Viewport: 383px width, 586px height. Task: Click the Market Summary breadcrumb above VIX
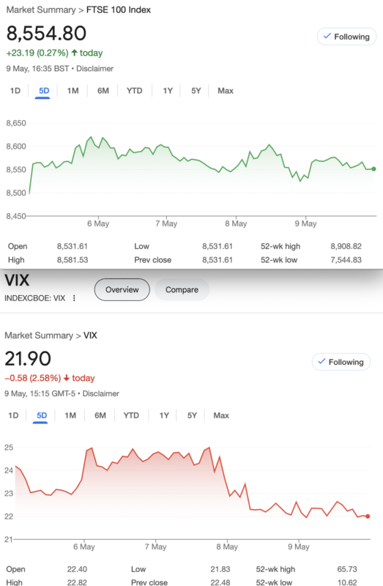[39, 335]
